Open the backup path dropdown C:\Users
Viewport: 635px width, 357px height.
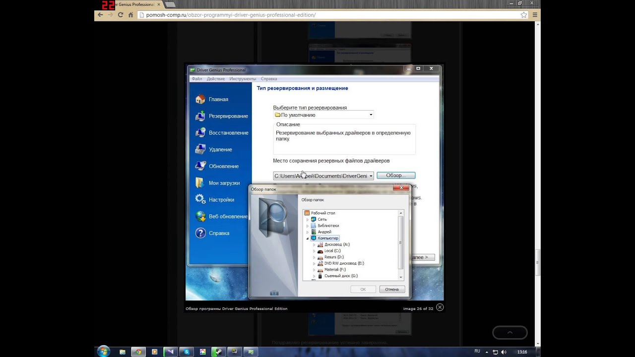pyautogui.click(x=323, y=176)
